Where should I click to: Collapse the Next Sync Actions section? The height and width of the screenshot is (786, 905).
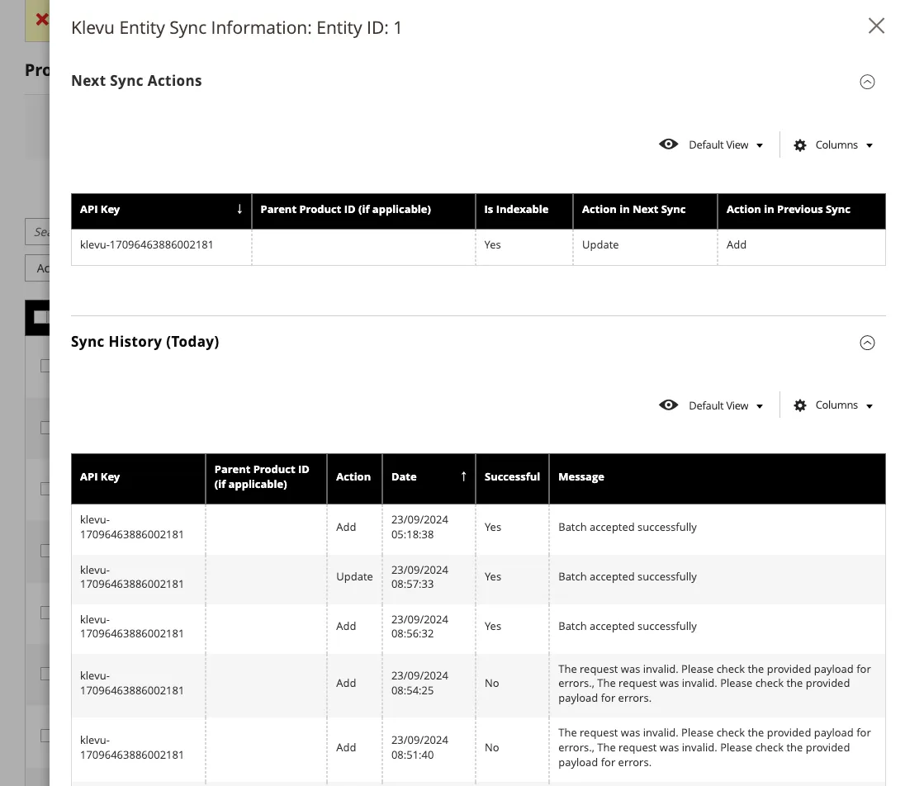pyautogui.click(x=867, y=82)
